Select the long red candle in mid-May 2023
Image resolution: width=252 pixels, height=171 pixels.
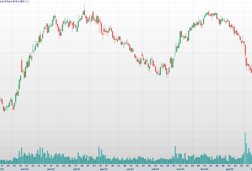[22, 66]
